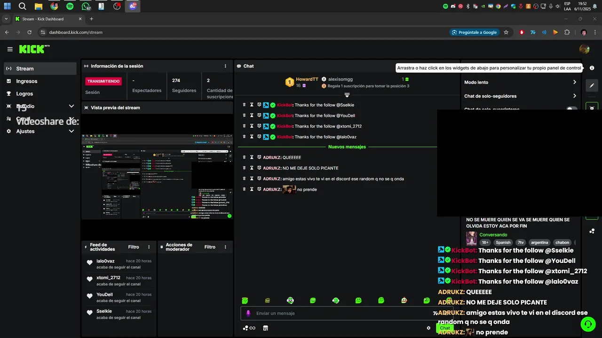602x338 pixels.
Task: Toggle Chat de solo-suscriptores switch
Action: 572,109
